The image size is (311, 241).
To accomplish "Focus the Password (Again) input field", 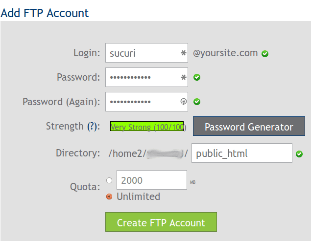I will (x=146, y=102).
